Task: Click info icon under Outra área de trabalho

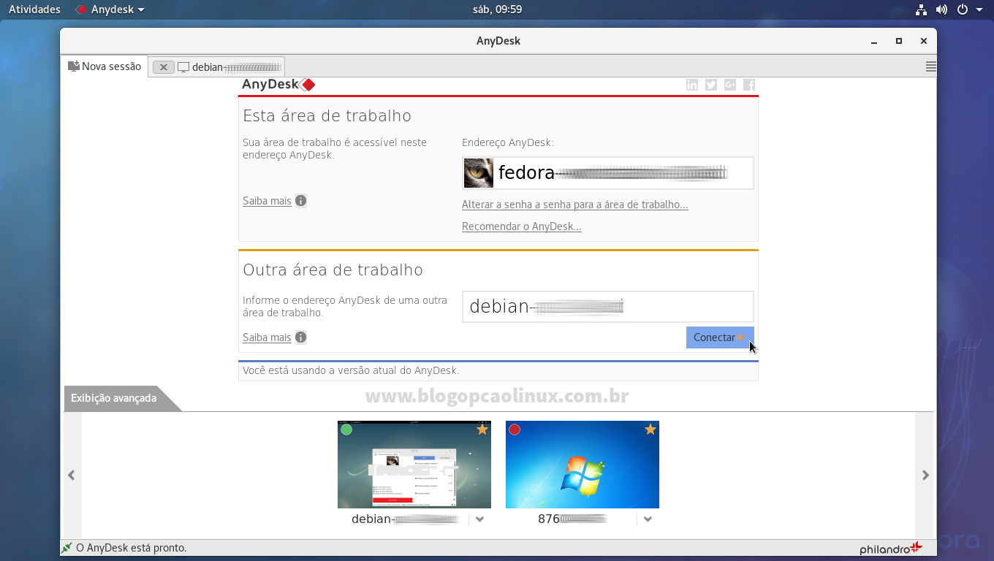Action: [x=301, y=337]
